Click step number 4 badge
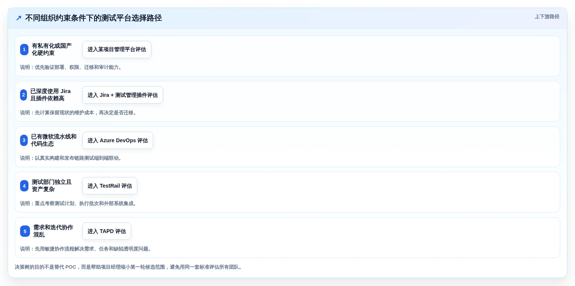 pyautogui.click(x=24, y=186)
